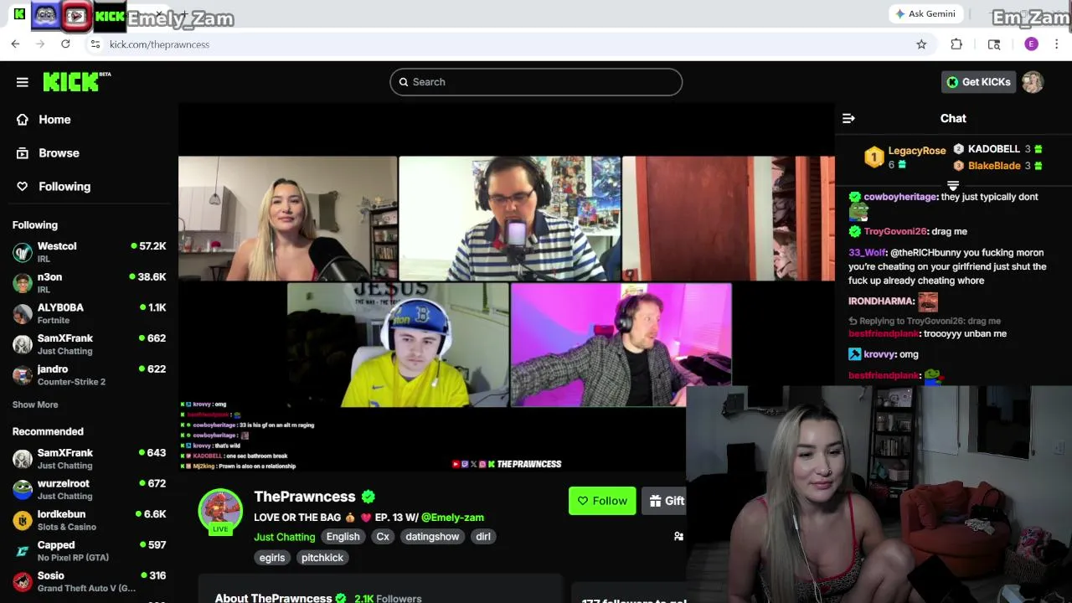Click the KICK logo

(x=76, y=81)
